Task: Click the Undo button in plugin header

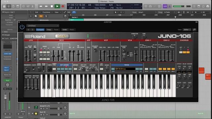Action: (65, 30)
